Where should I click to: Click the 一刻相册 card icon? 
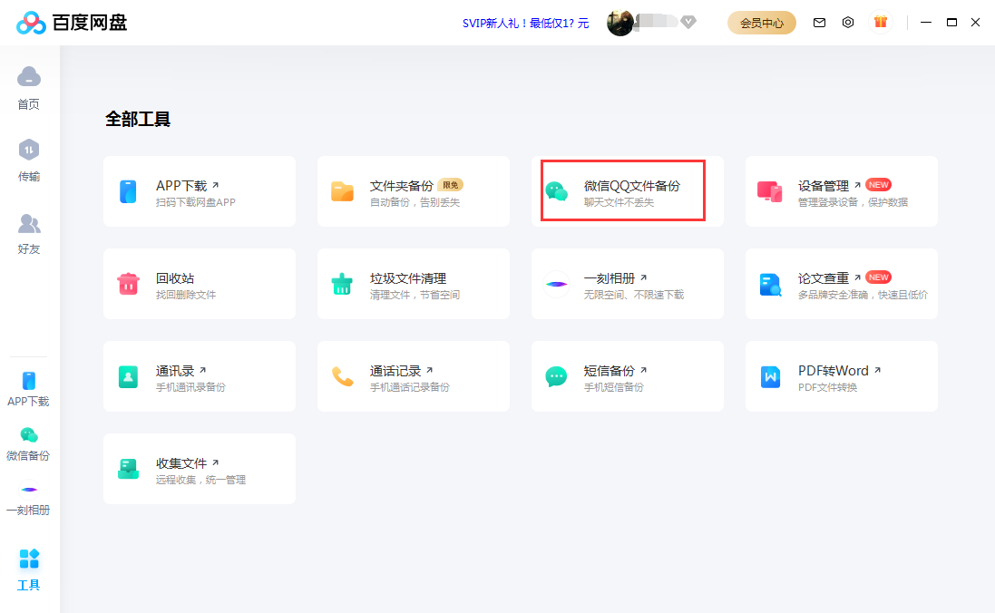tap(557, 284)
